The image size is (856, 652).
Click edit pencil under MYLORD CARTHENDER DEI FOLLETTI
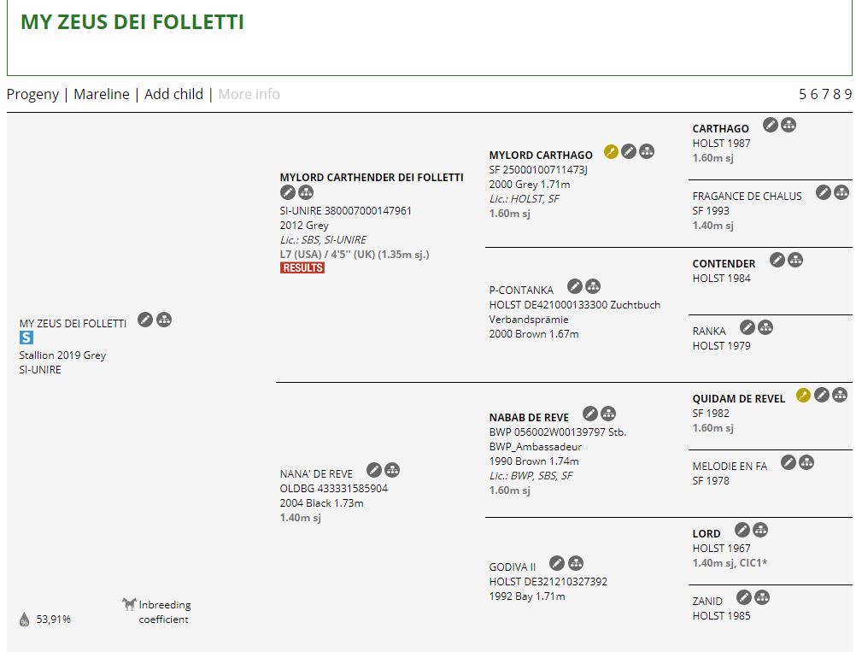point(288,192)
